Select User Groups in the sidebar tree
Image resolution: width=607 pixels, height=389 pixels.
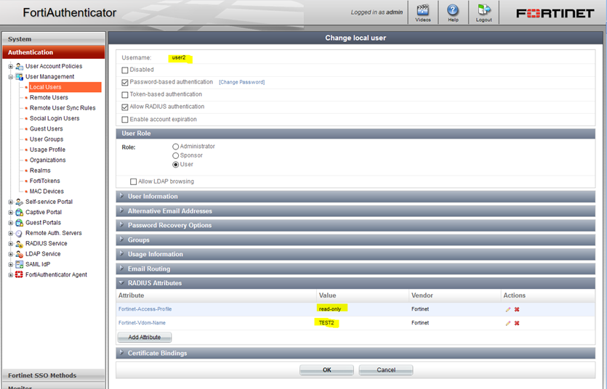point(47,139)
